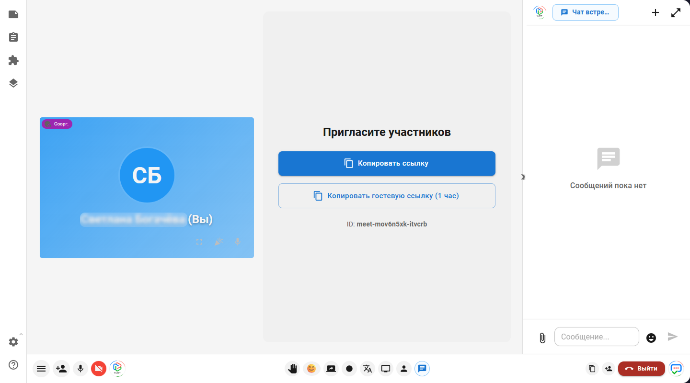The image size is (690, 383).
Task: Open the participants person icon
Action: click(404, 369)
